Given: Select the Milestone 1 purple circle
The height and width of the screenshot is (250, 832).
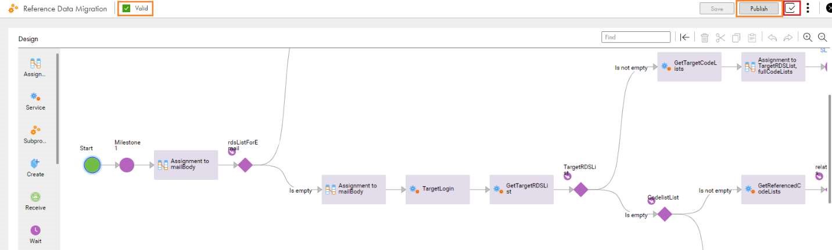Looking at the screenshot, I should (x=127, y=165).
